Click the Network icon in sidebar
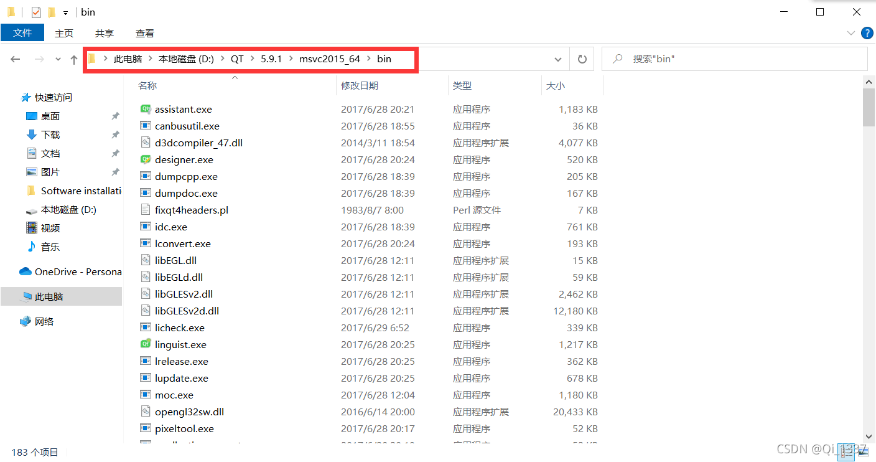Image resolution: width=876 pixels, height=462 pixels. click(26, 321)
